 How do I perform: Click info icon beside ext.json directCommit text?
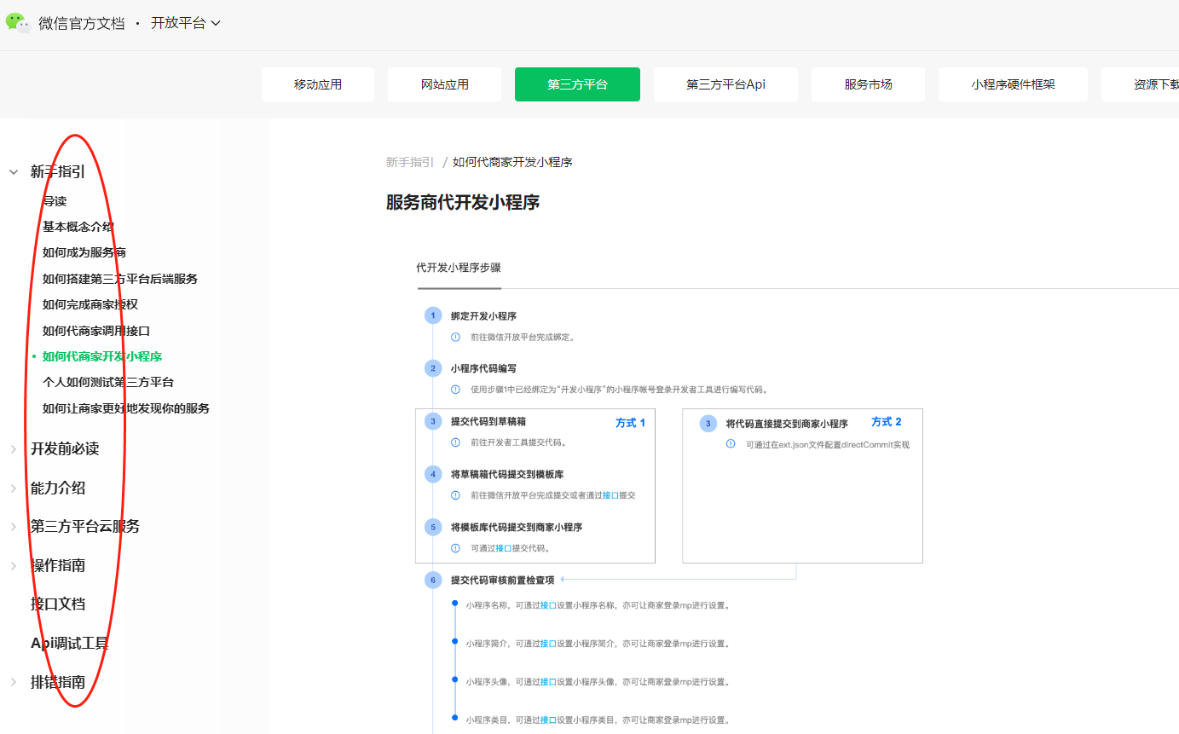(731, 444)
